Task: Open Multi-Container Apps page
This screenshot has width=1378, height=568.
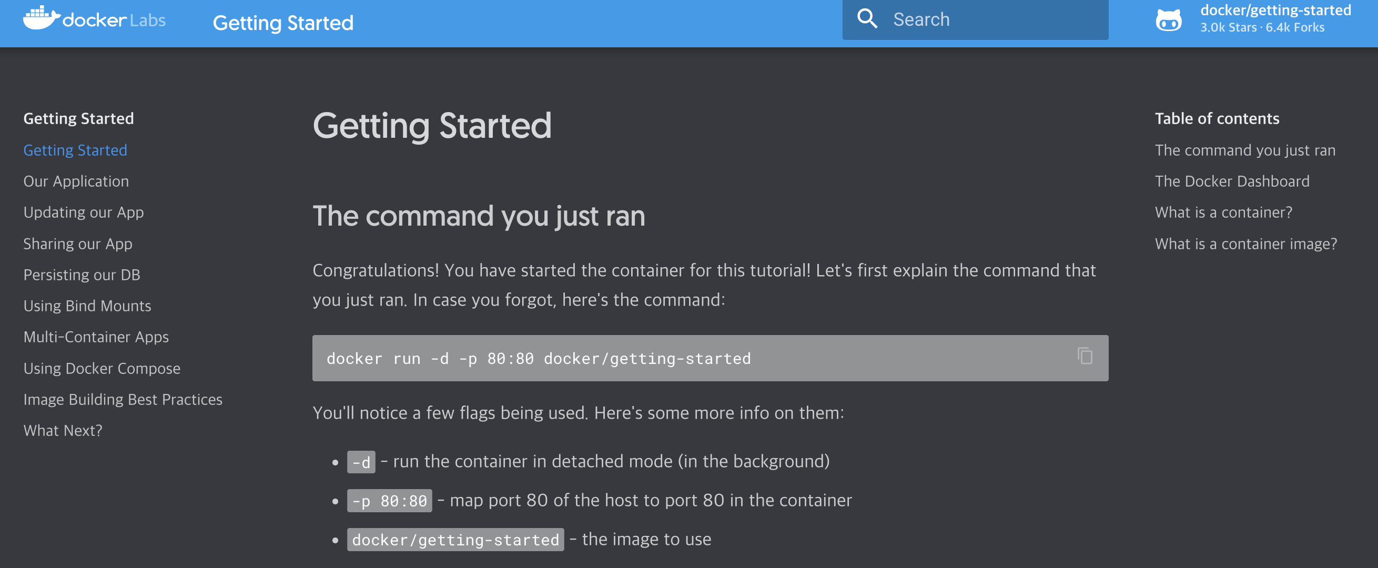Action: (96, 337)
